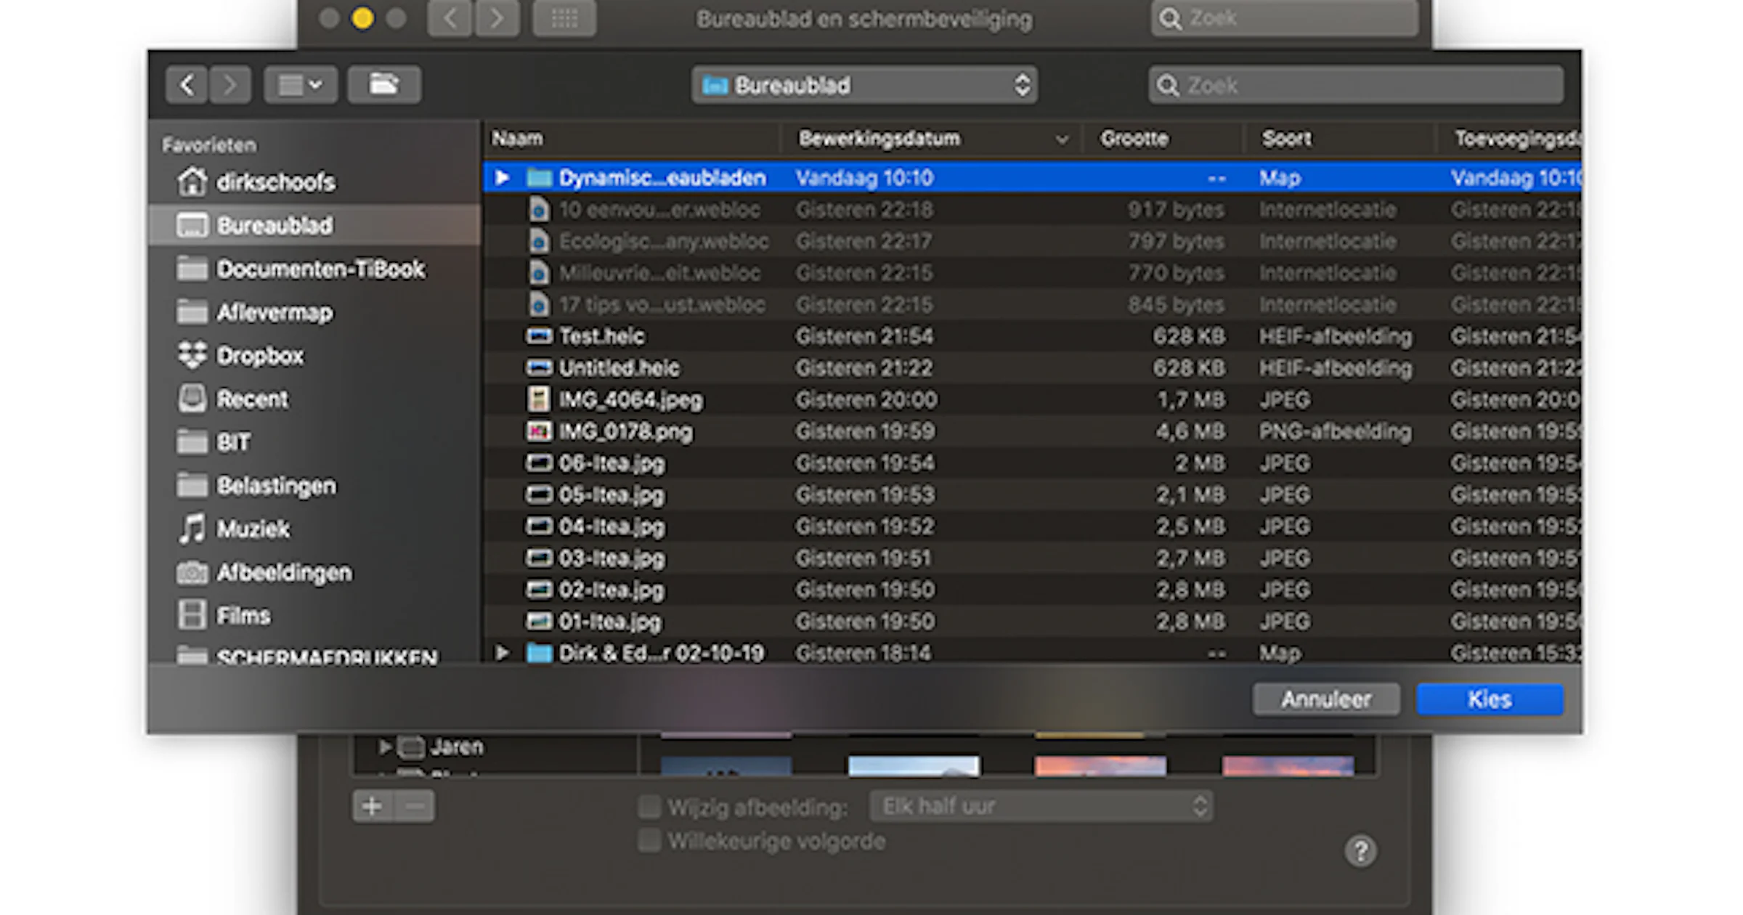Viewport: 1743px width, 915px height.
Task: Toggle Wijzig afbeelding checkbox in preferences window
Action: click(649, 806)
